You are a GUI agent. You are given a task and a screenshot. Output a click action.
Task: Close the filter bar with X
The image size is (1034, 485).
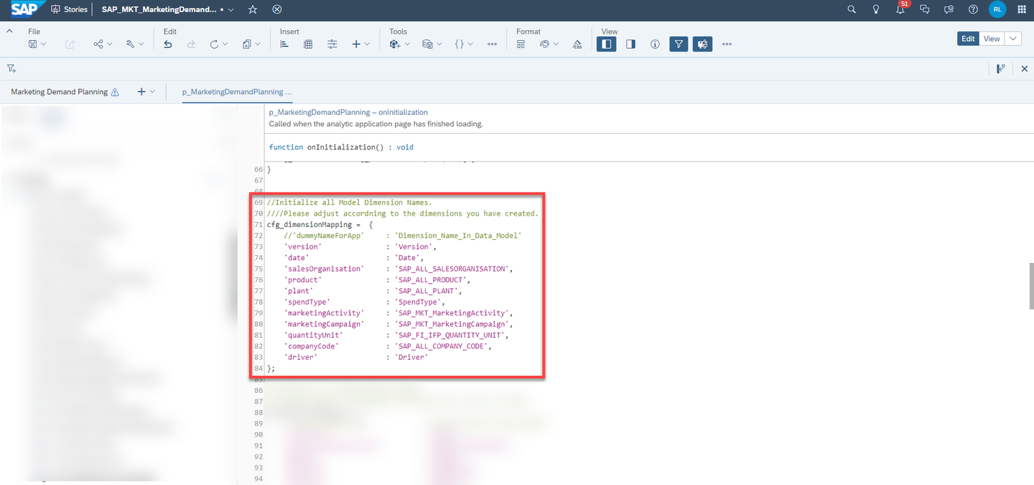[x=1025, y=68]
